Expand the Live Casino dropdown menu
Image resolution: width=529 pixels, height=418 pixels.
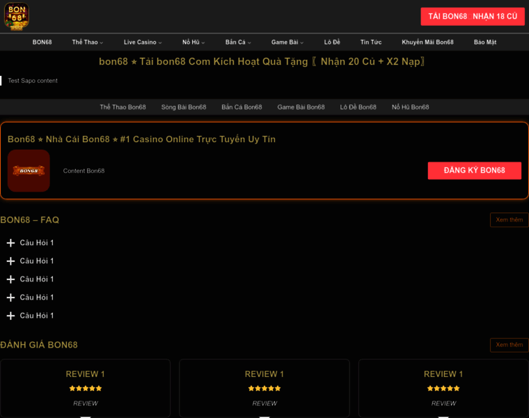coord(143,42)
